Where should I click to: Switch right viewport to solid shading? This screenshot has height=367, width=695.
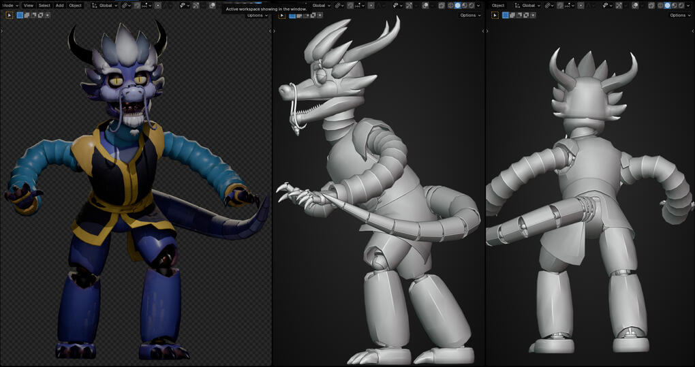[668, 5]
